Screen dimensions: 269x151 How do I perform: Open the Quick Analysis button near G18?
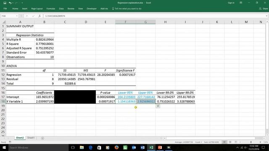click(x=158, y=106)
